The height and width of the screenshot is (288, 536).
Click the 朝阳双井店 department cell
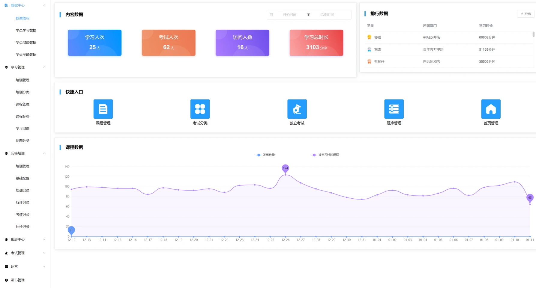click(432, 37)
